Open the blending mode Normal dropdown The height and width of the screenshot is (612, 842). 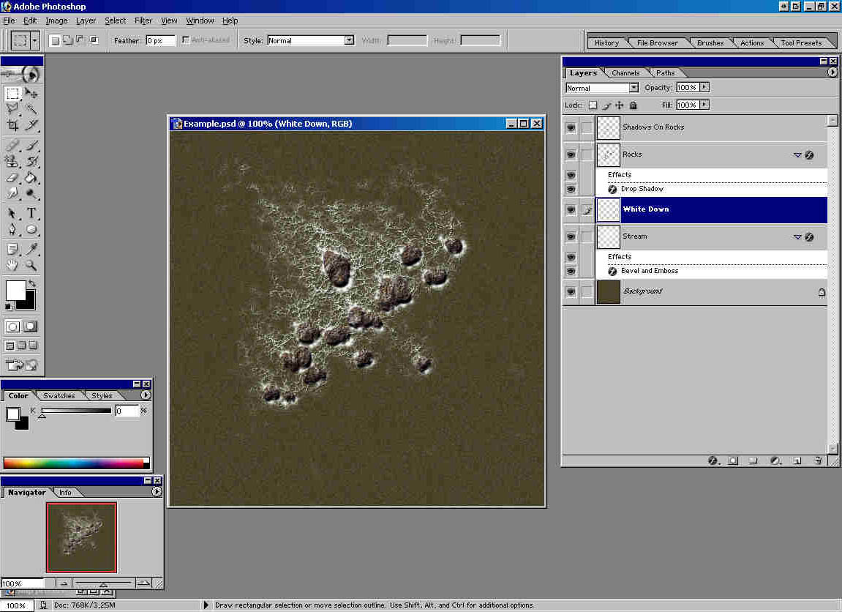coord(634,88)
